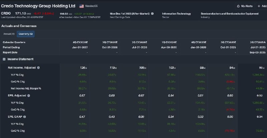267x138 pixels.
Task: Click the Add button at top right
Action: click(x=262, y=6)
